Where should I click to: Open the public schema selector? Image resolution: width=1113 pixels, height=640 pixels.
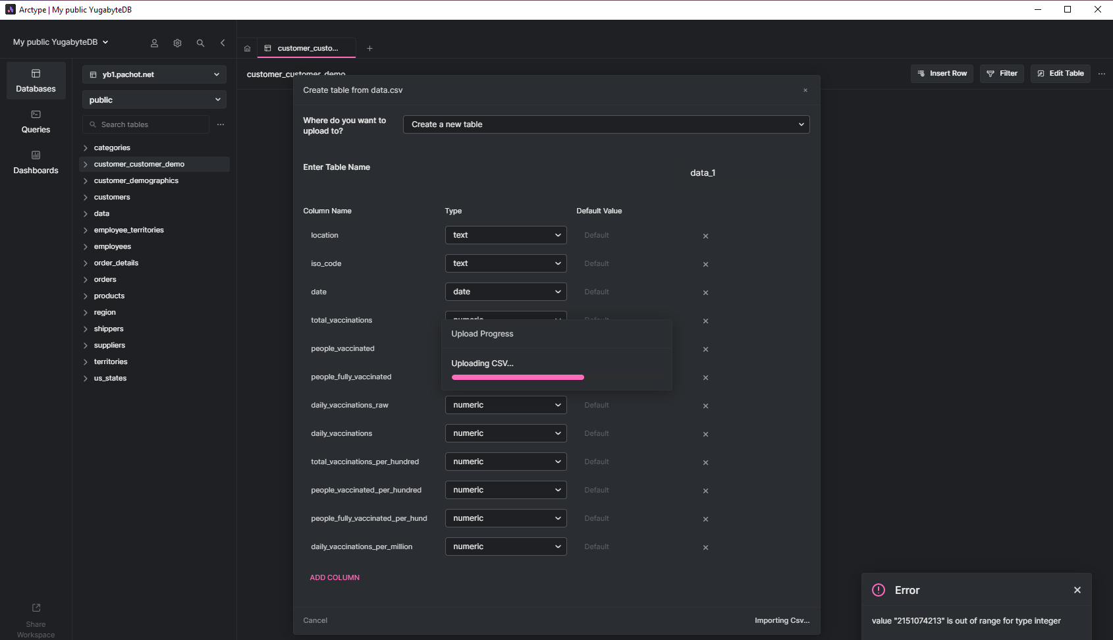coord(154,100)
